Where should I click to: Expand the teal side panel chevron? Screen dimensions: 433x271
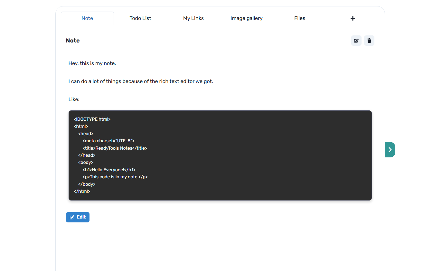click(390, 150)
